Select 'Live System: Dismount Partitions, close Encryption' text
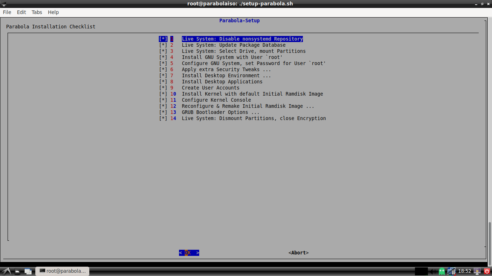The height and width of the screenshot is (276, 492). [254, 118]
